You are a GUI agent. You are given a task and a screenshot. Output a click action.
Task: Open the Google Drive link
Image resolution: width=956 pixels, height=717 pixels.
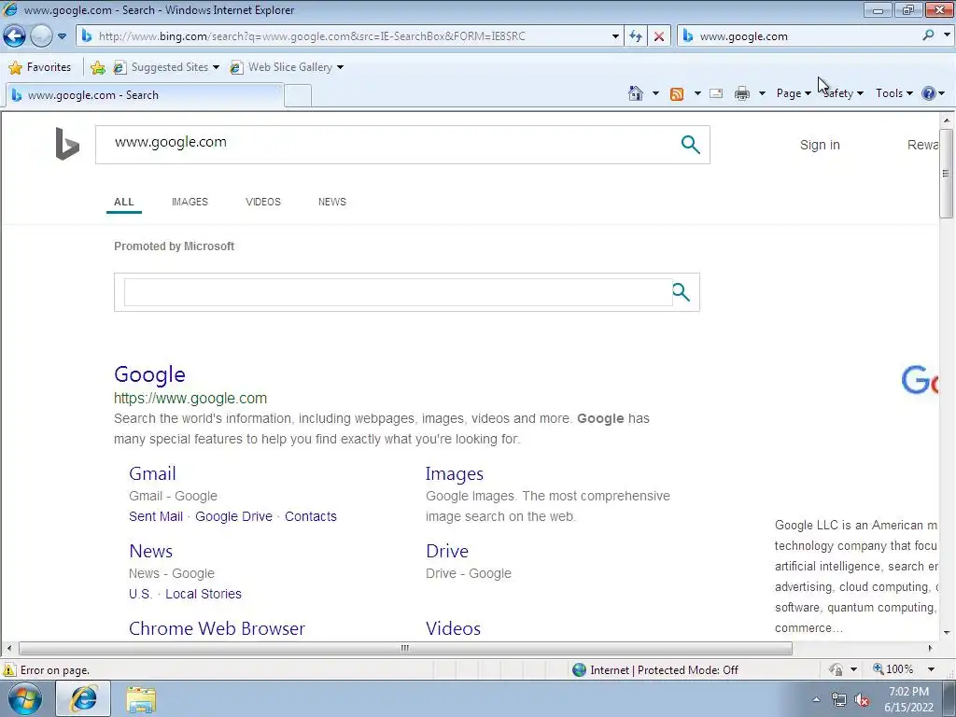click(233, 516)
